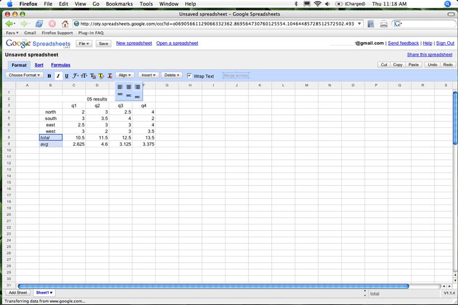The image size is (458, 305).
Task: Set vertical alignment to middle
Action: click(x=128, y=95)
